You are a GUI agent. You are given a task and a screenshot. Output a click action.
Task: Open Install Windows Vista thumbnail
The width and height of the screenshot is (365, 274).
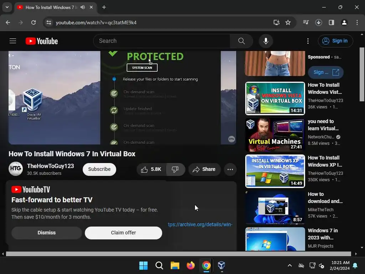point(275,98)
